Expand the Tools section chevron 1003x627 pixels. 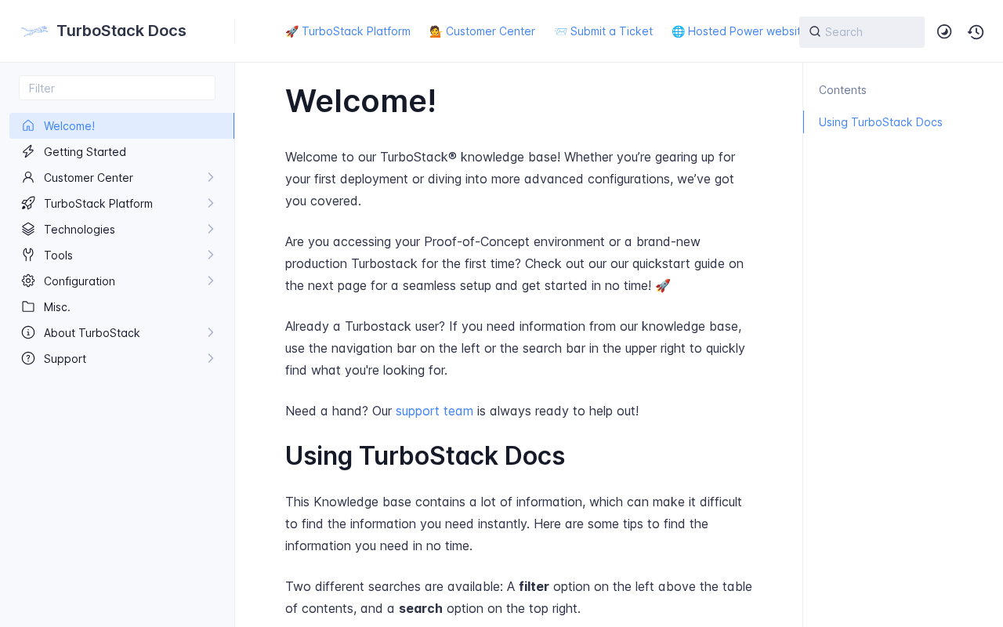point(211,255)
